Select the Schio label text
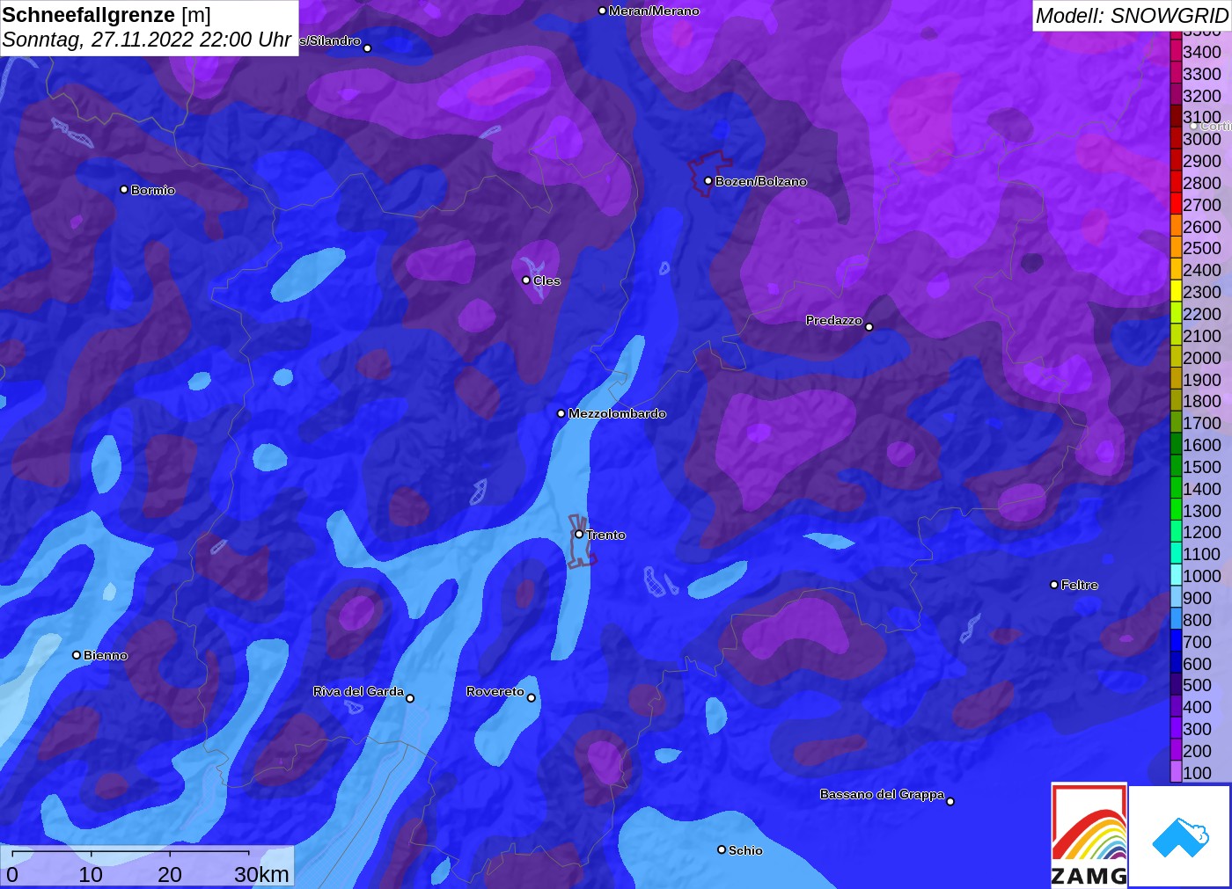This screenshot has width=1232, height=889. pyautogui.click(x=745, y=850)
